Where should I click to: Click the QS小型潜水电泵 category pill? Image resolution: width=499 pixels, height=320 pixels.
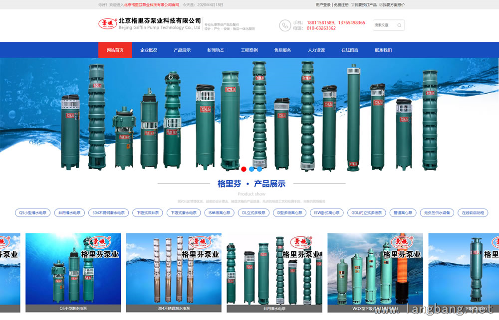[33, 213]
